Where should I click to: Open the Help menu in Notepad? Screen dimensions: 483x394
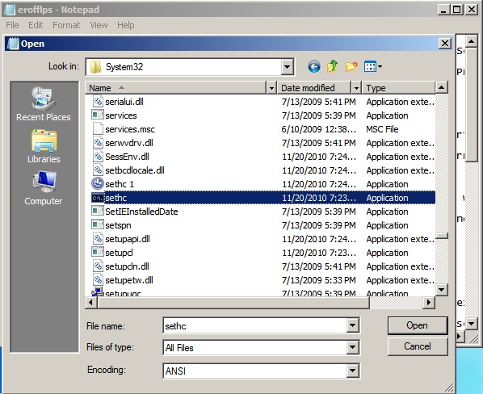tap(125, 25)
